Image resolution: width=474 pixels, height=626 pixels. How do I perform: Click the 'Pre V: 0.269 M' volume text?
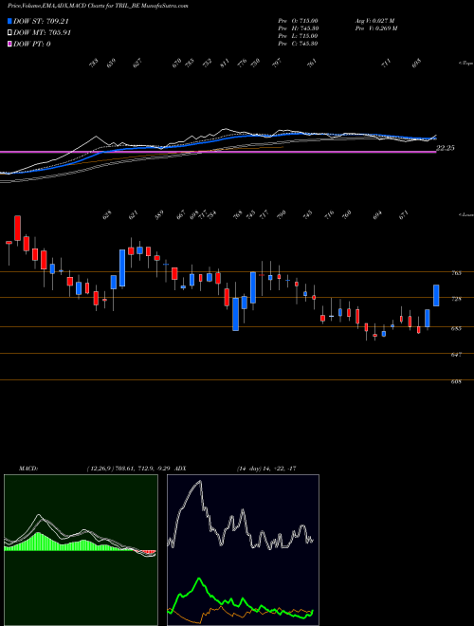pos(375,28)
